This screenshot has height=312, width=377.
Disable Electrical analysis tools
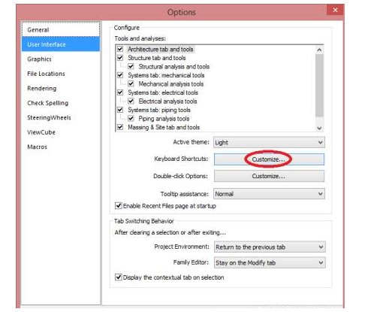click(x=131, y=101)
